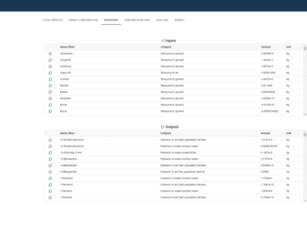Click 'Resource/in ground' category in Aluminium row
This screenshot has height=230, width=307.
click(172, 54)
